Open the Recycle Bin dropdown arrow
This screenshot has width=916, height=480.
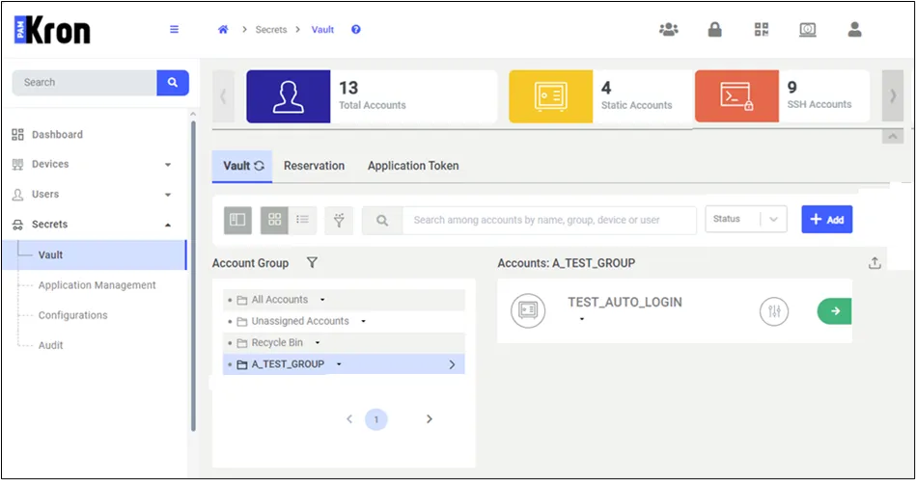click(x=318, y=343)
